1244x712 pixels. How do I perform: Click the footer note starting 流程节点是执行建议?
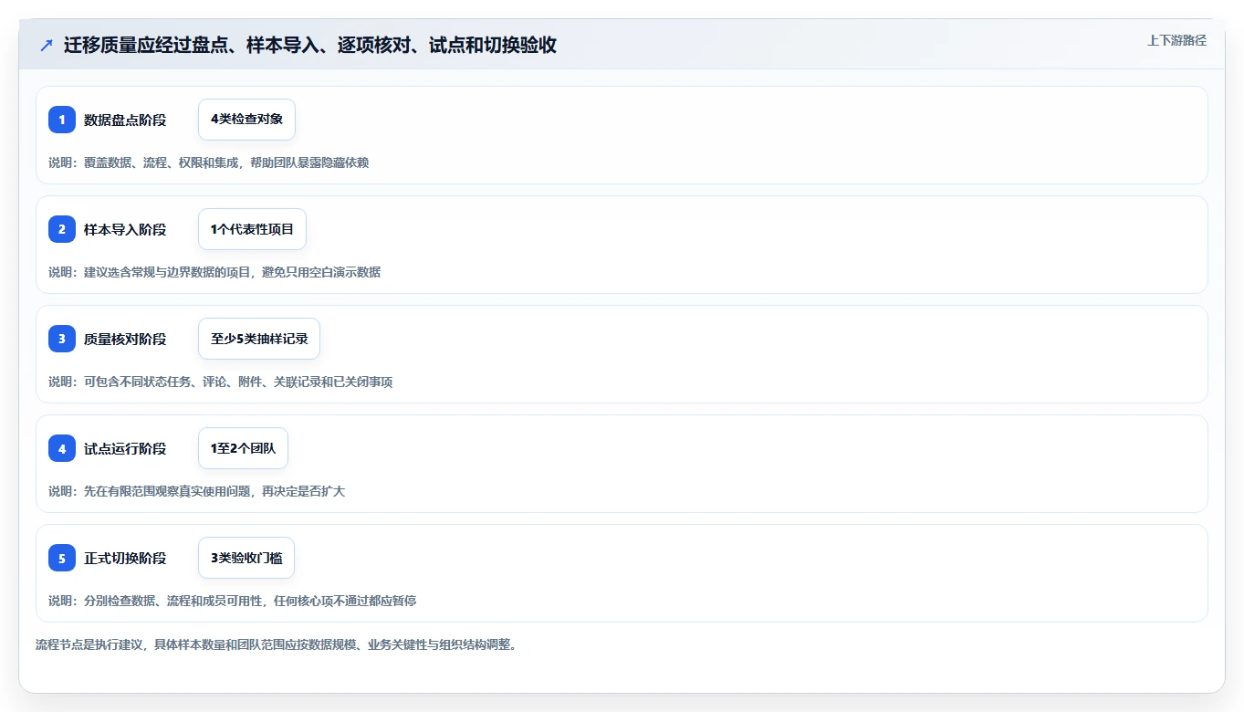[277, 644]
